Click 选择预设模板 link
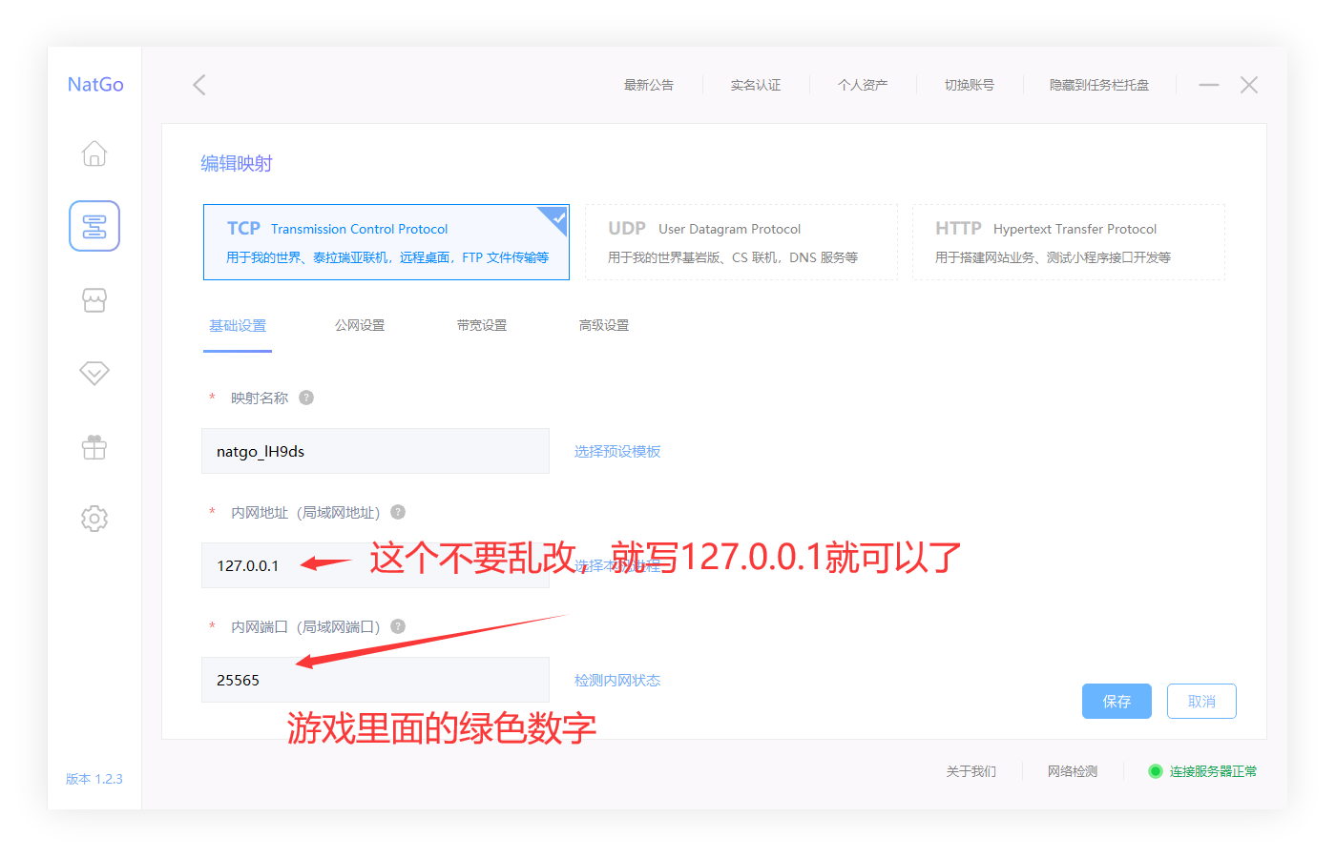This screenshot has width=1336, height=858. click(617, 451)
